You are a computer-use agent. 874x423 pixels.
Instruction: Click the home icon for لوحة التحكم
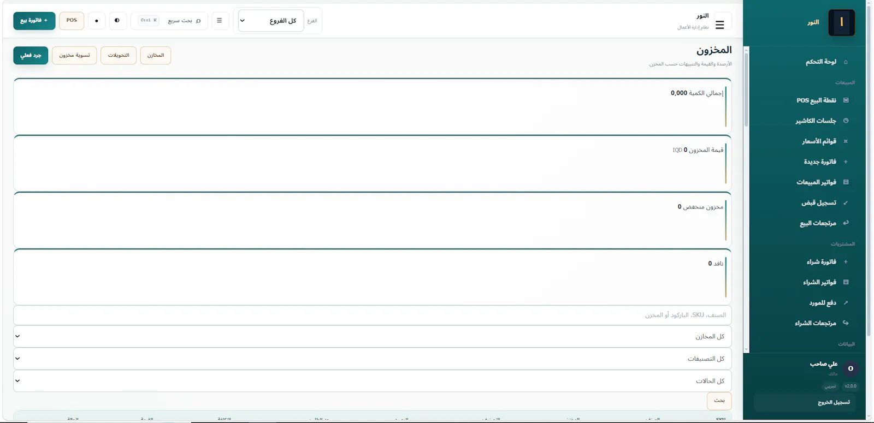(846, 62)
